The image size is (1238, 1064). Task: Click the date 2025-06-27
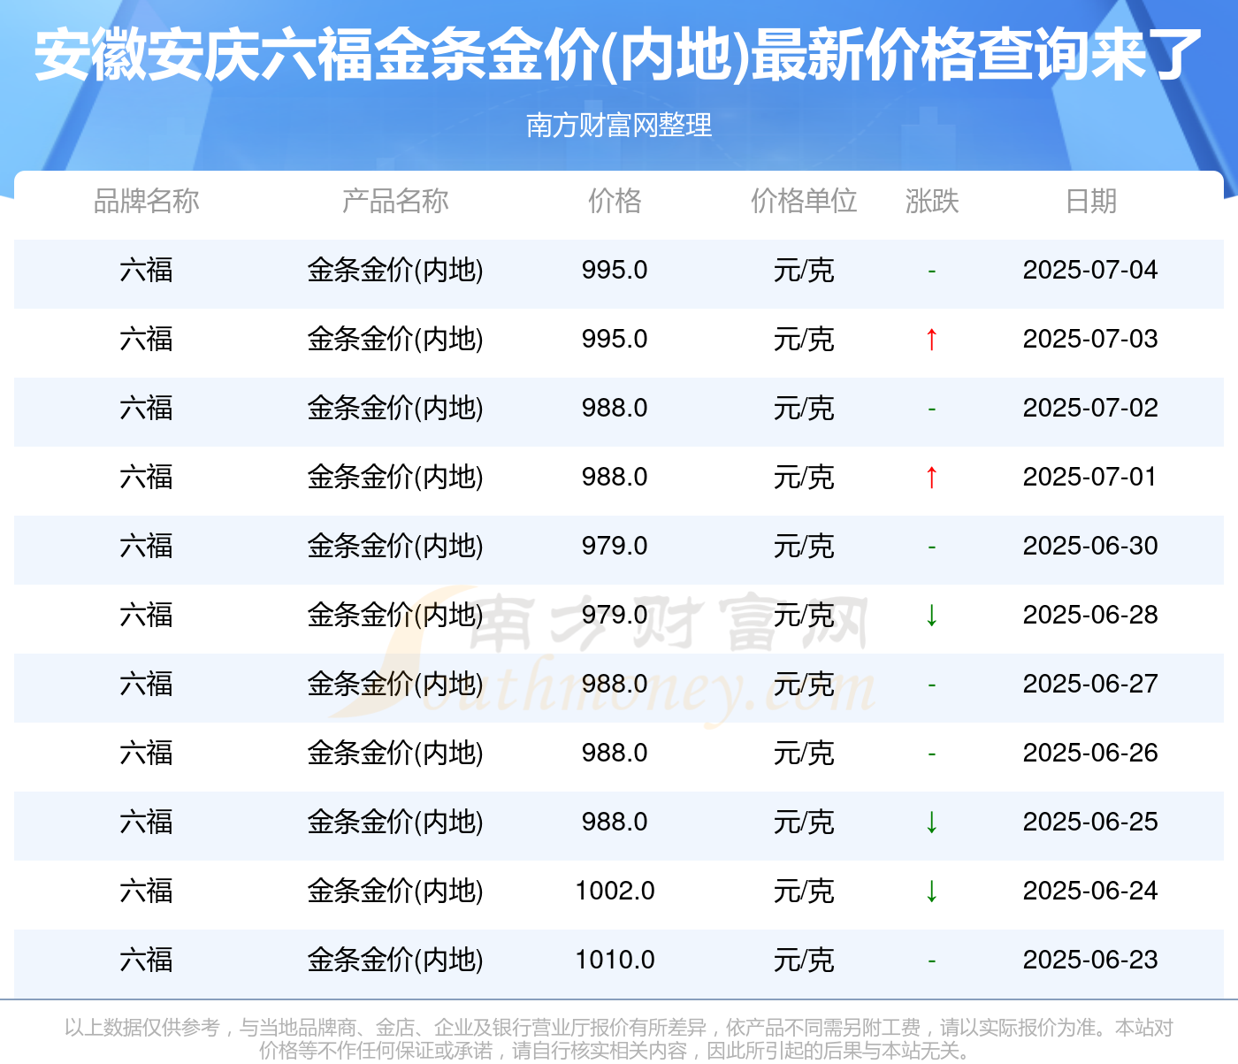coord(1090,684)
